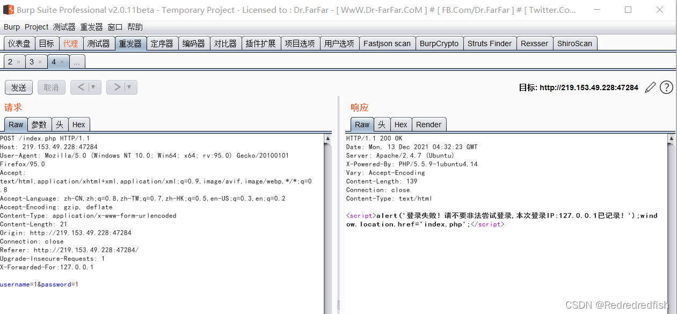Select the response Render tab
This screenshot has width=677, height=314.
pos(429,125)
